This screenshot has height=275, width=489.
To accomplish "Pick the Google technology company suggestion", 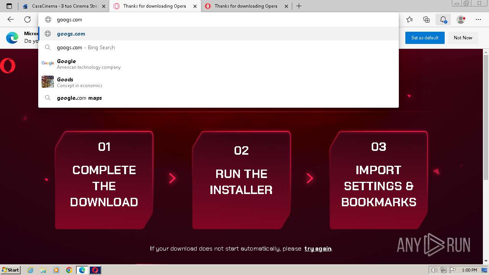I will [219, 64].
